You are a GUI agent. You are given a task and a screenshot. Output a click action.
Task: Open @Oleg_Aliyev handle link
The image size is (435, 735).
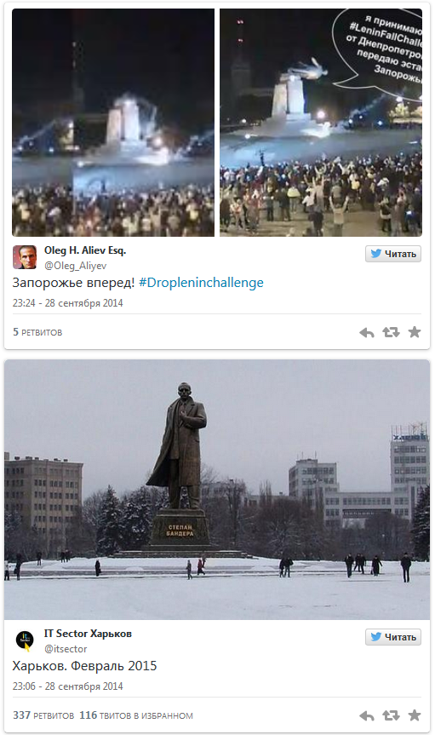pyautogui.click(x=75, y=266)
